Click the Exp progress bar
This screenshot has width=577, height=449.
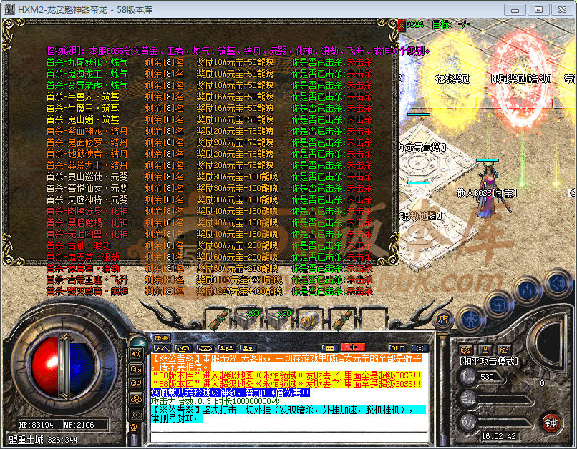[504, 400]
